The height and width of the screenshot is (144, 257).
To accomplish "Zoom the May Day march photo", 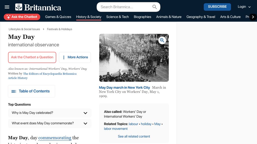I will tap(162, 40).
